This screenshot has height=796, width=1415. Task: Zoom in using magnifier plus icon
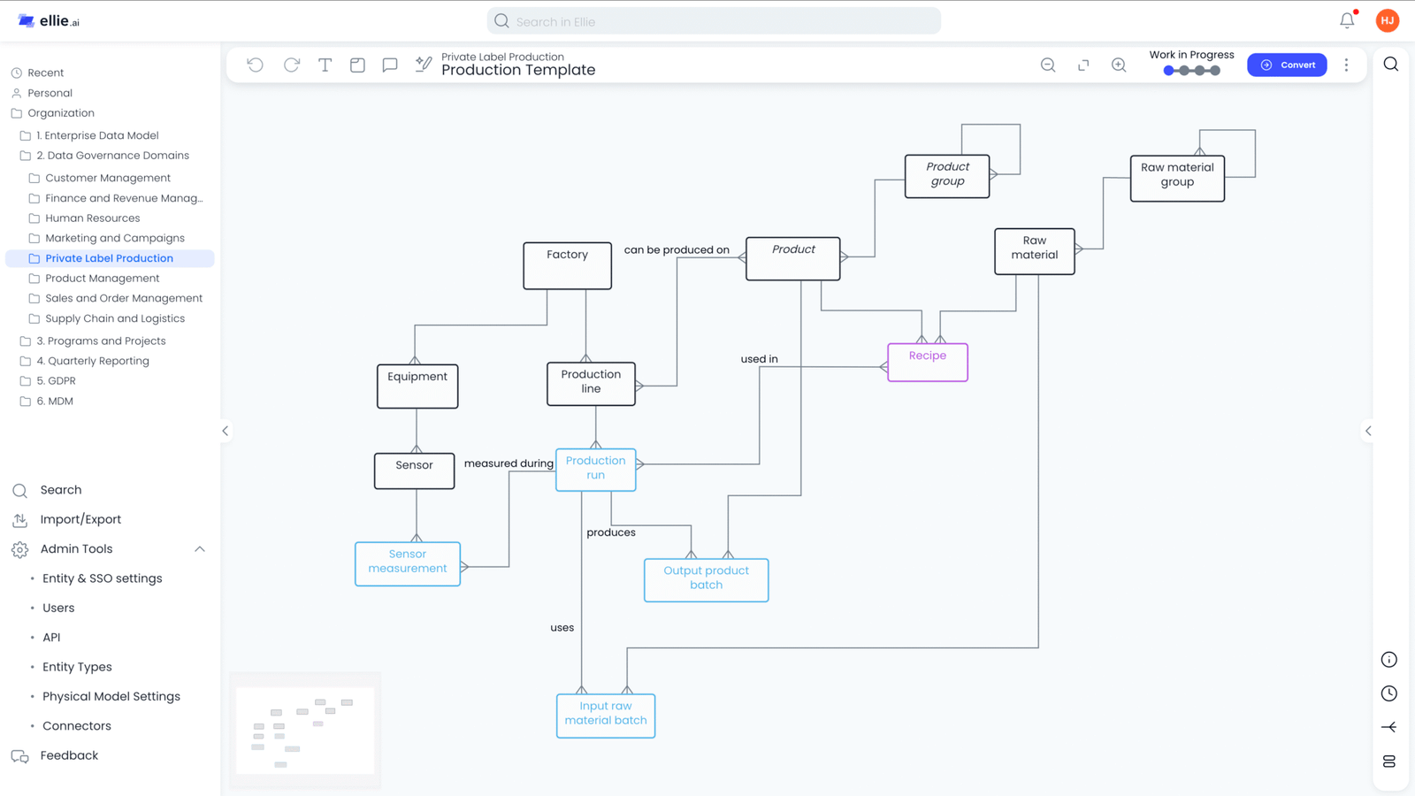coord(1119,65)
